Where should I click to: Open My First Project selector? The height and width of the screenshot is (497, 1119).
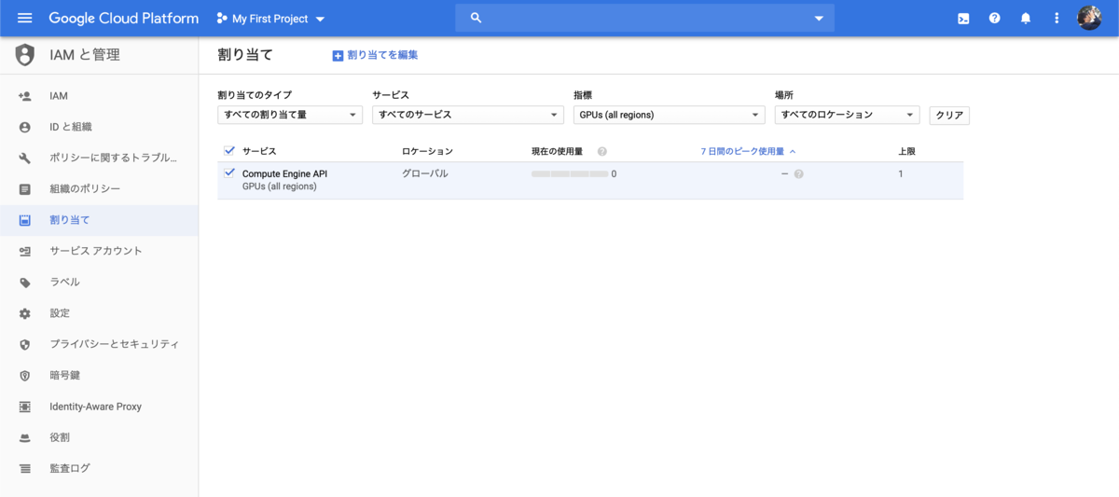tap(271, 19)
